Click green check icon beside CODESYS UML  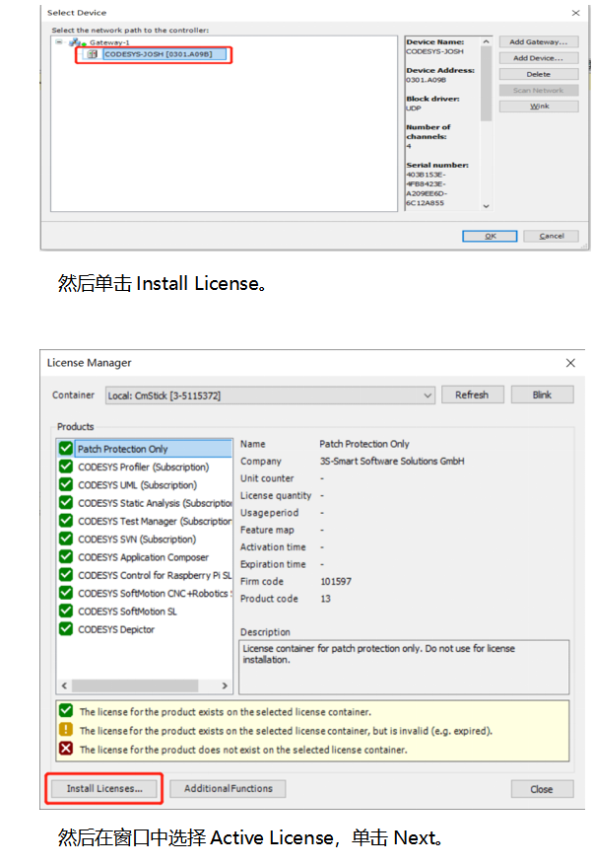(66, 484)
